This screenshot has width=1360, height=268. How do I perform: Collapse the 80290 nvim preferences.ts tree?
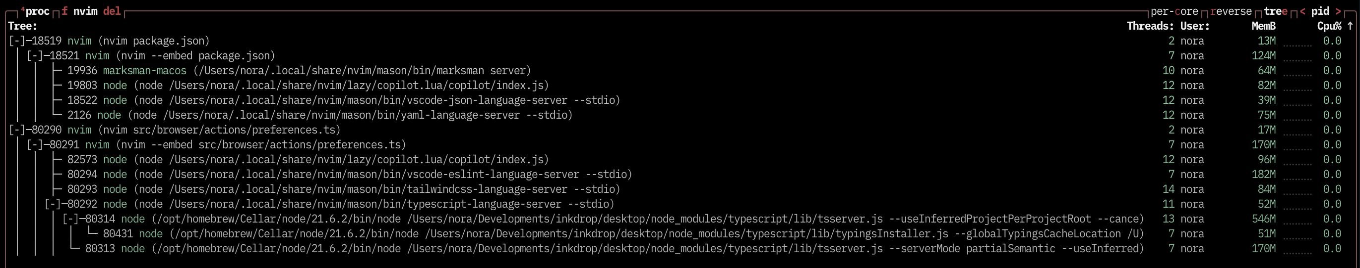point(16,130)
